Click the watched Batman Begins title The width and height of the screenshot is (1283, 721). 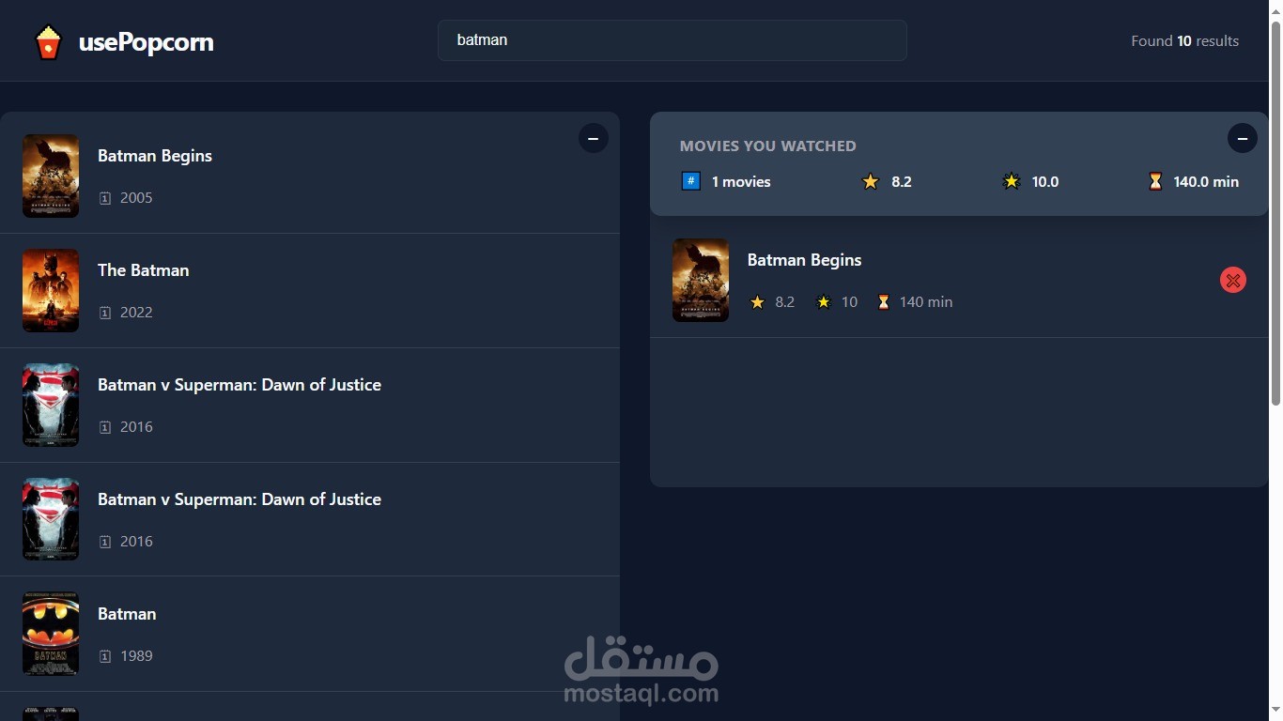pos(804,260)
